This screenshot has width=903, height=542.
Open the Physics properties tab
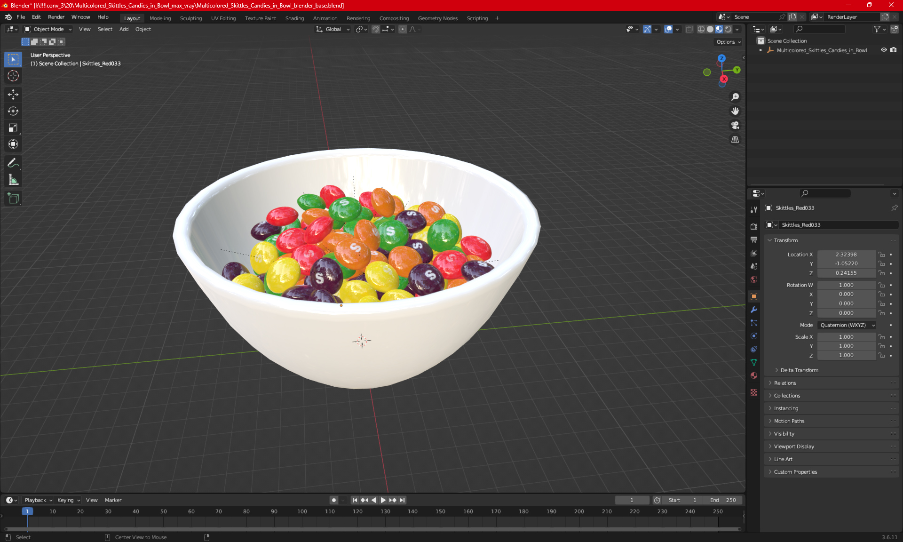754,336
